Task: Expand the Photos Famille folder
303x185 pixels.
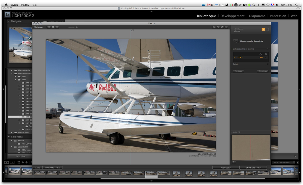Action: pos(12,70)
